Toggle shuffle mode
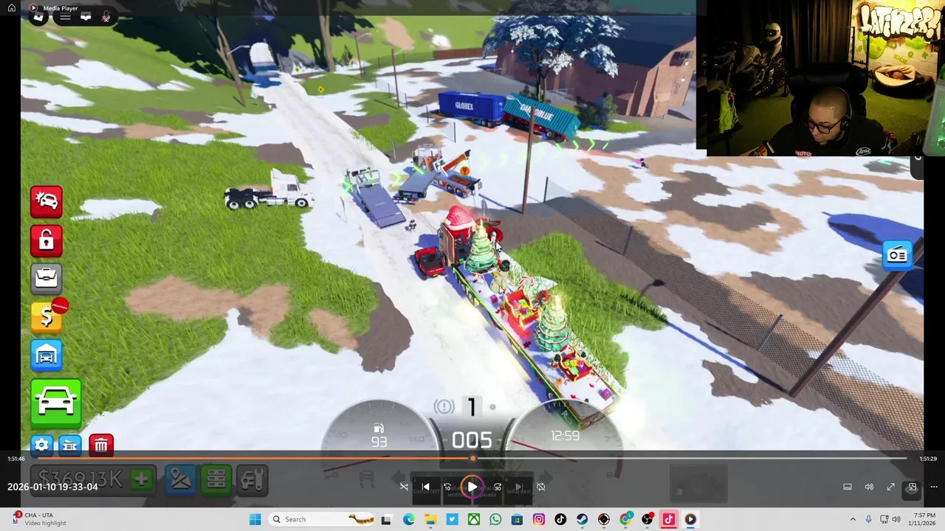The width and height of the screenshot is (945, 531). 404,487
